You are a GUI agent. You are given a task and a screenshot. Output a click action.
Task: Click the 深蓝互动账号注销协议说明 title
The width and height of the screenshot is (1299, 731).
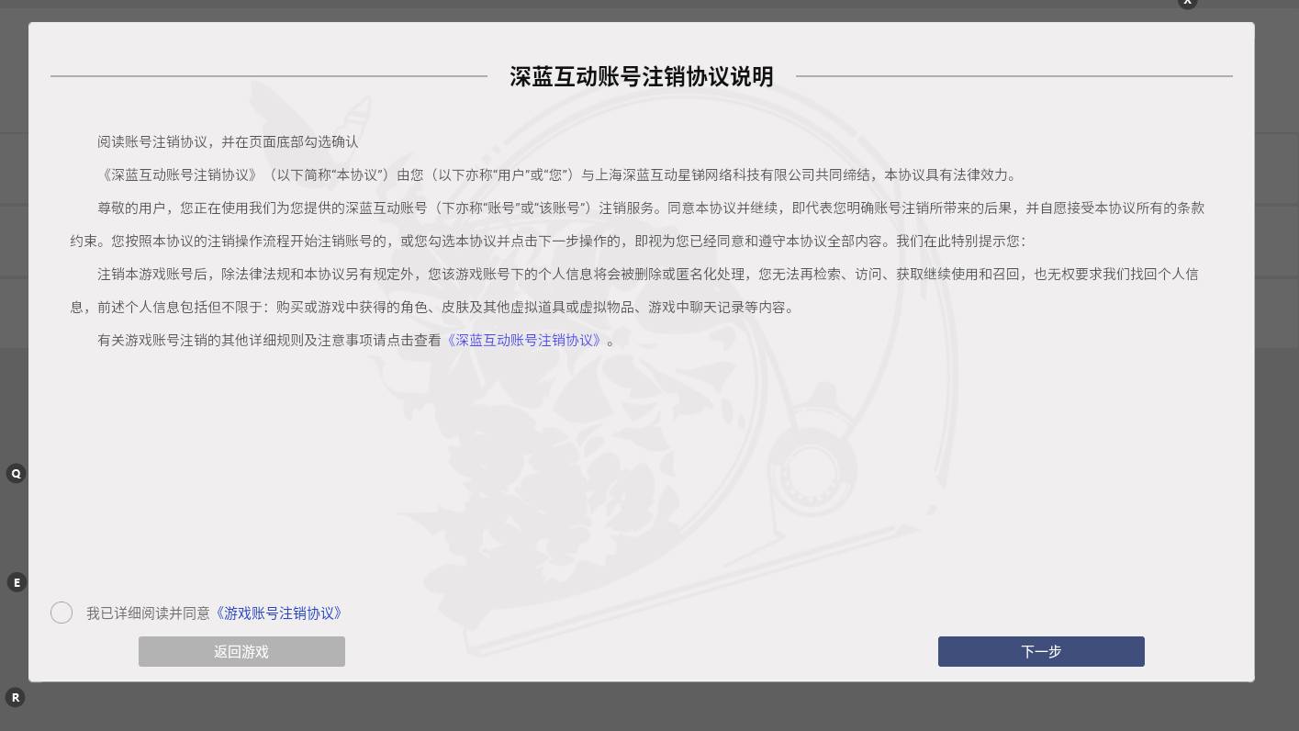pyautogui.click(x=641, y=77)
